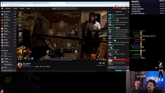
Task: Click the teal bits balance pill below the chat box
Action: click(119, 71)
